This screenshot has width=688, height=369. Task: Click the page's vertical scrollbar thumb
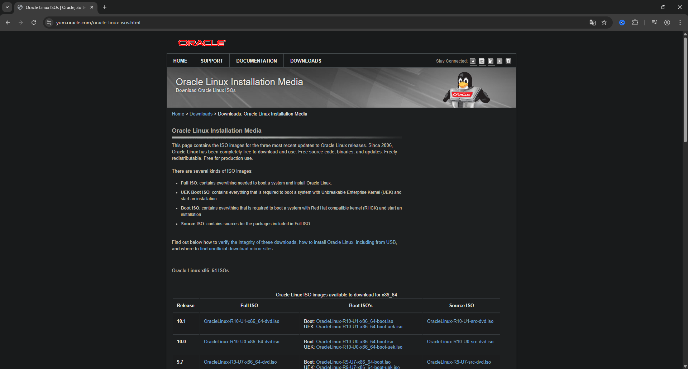point(685,89)
